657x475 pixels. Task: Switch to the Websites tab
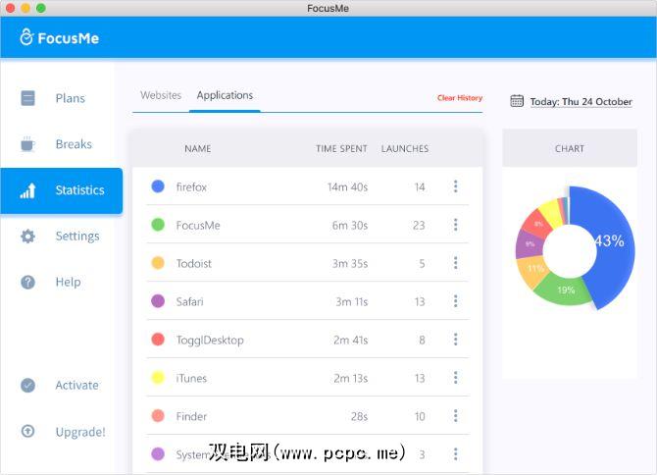point(161,95)
